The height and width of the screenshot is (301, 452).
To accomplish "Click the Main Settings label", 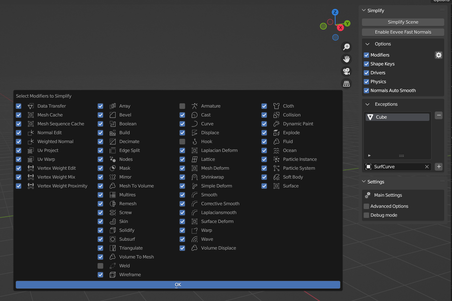I will click(388, 195).
